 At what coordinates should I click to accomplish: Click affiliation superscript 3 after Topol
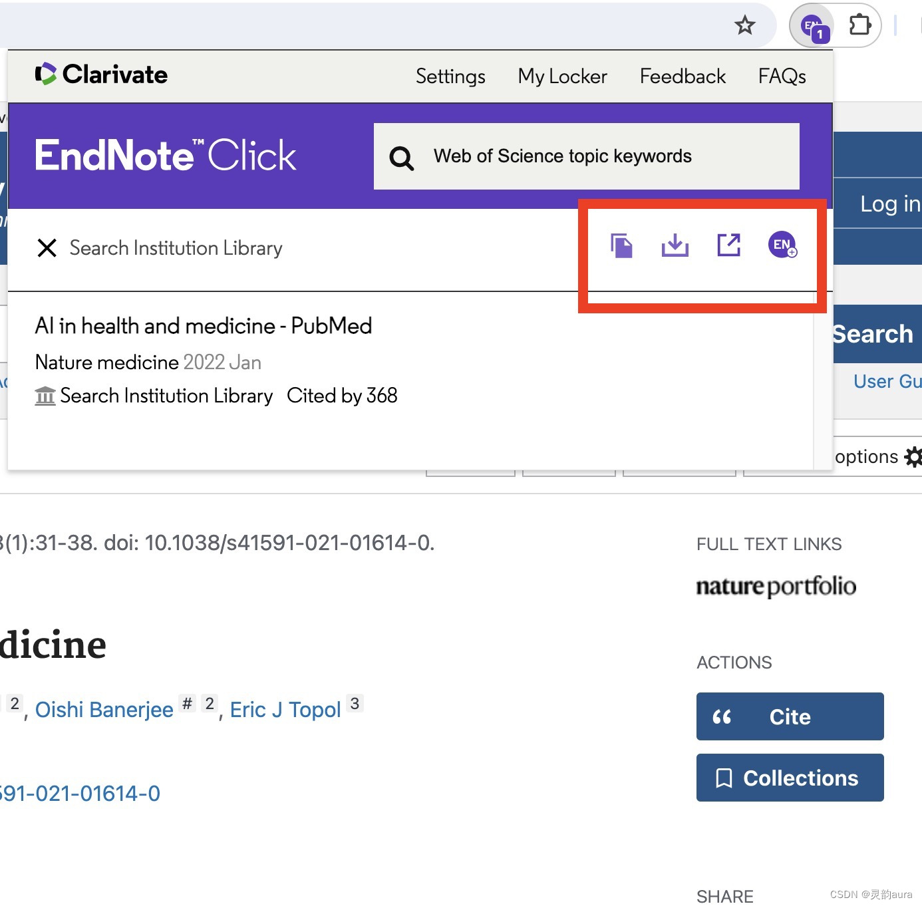[355, 704]
